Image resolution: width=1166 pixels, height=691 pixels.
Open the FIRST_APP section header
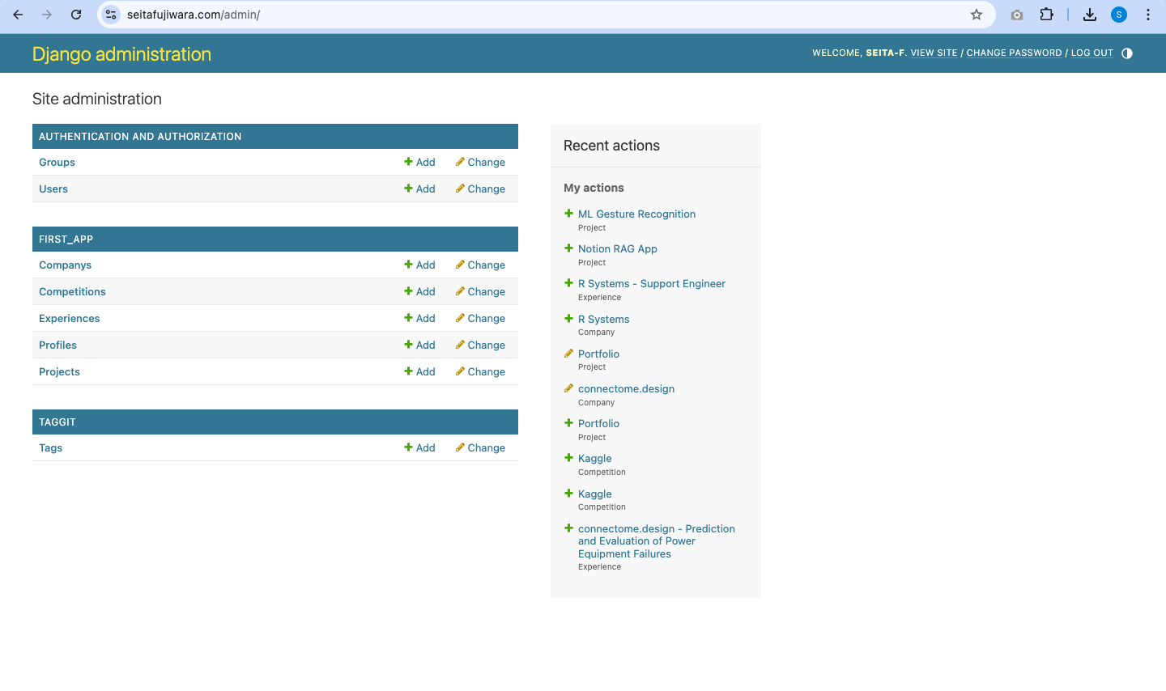click(x=66, y=240)
